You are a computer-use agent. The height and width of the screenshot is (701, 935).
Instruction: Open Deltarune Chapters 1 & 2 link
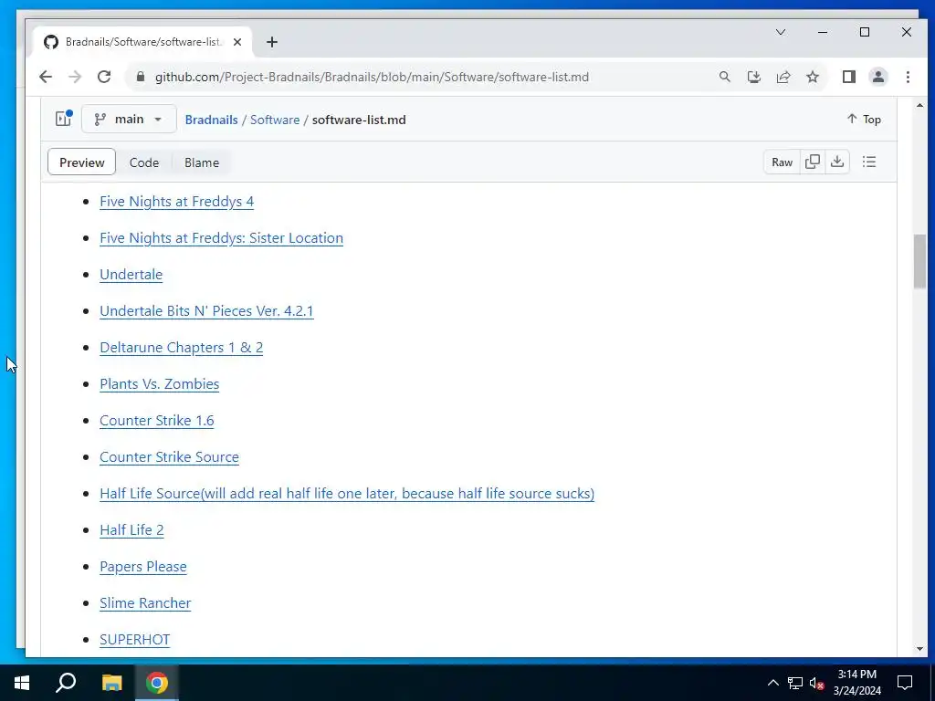pos(182,348)
